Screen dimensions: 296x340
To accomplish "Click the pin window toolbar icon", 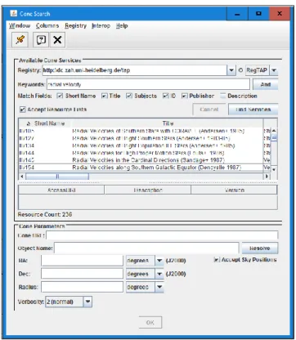I will pyautogui.click(x=20, y=40).
